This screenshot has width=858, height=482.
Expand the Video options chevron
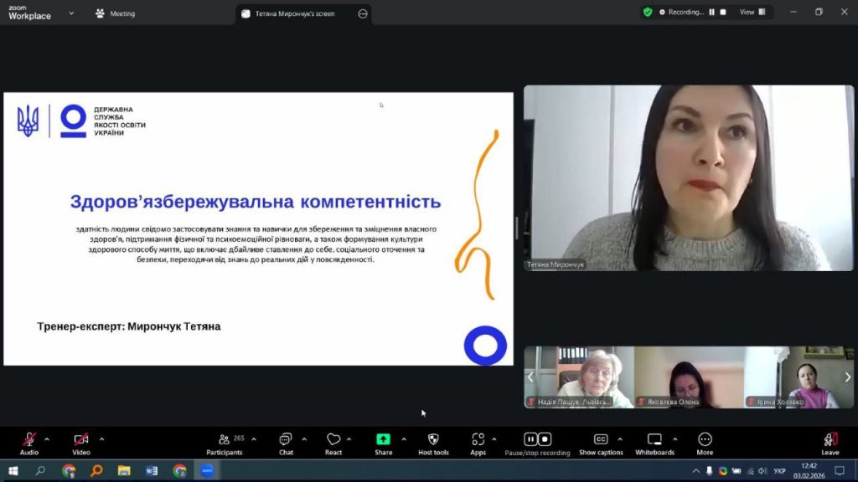pos(101,438)
